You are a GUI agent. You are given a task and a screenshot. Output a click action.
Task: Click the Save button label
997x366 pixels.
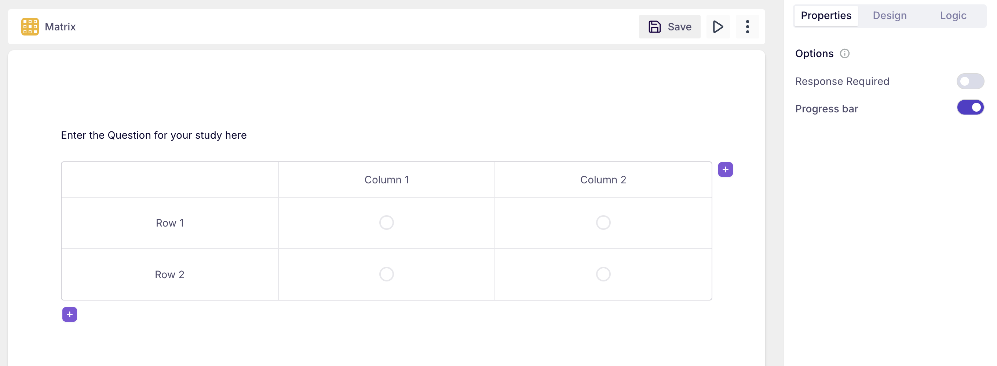679,27
